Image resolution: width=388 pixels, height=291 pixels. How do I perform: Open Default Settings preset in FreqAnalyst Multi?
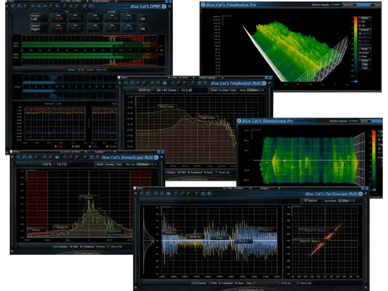[207, 77]
